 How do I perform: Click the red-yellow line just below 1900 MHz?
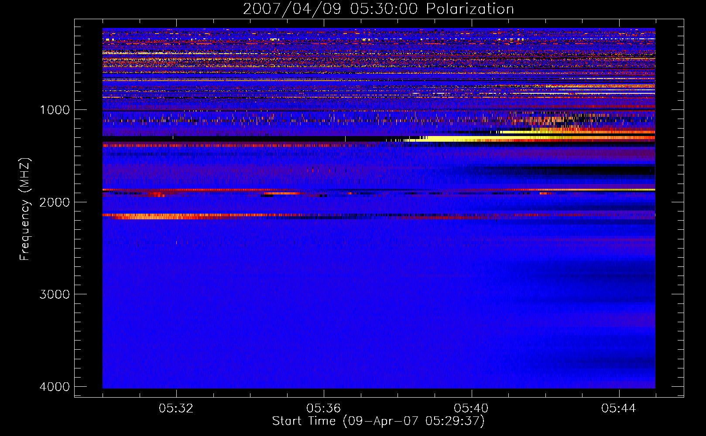click(379, 190)
